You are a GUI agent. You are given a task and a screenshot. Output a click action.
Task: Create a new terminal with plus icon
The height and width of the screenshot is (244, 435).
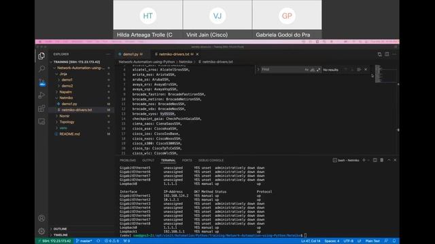(364, 160)
